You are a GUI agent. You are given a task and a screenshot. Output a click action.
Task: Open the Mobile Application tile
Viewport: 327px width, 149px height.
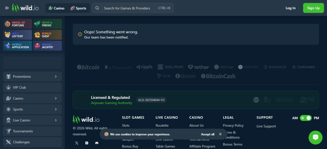pyautogui.click(x=18, y=46)
